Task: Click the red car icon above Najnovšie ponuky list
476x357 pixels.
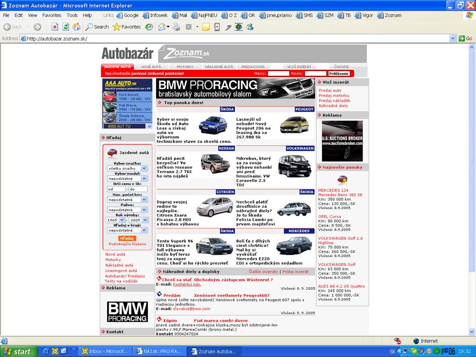Action: 342,180
